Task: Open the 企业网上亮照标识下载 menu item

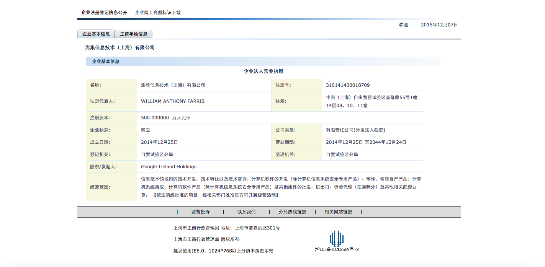Action: (x=157, y=13)
